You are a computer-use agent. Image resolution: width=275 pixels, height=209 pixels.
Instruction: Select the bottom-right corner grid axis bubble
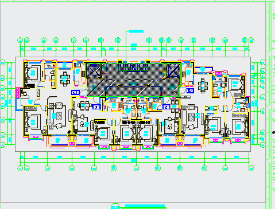point(251,168)
